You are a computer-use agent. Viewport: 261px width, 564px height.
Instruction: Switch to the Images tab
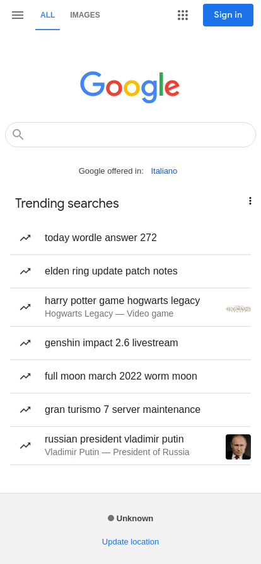(x=85, y=15)
